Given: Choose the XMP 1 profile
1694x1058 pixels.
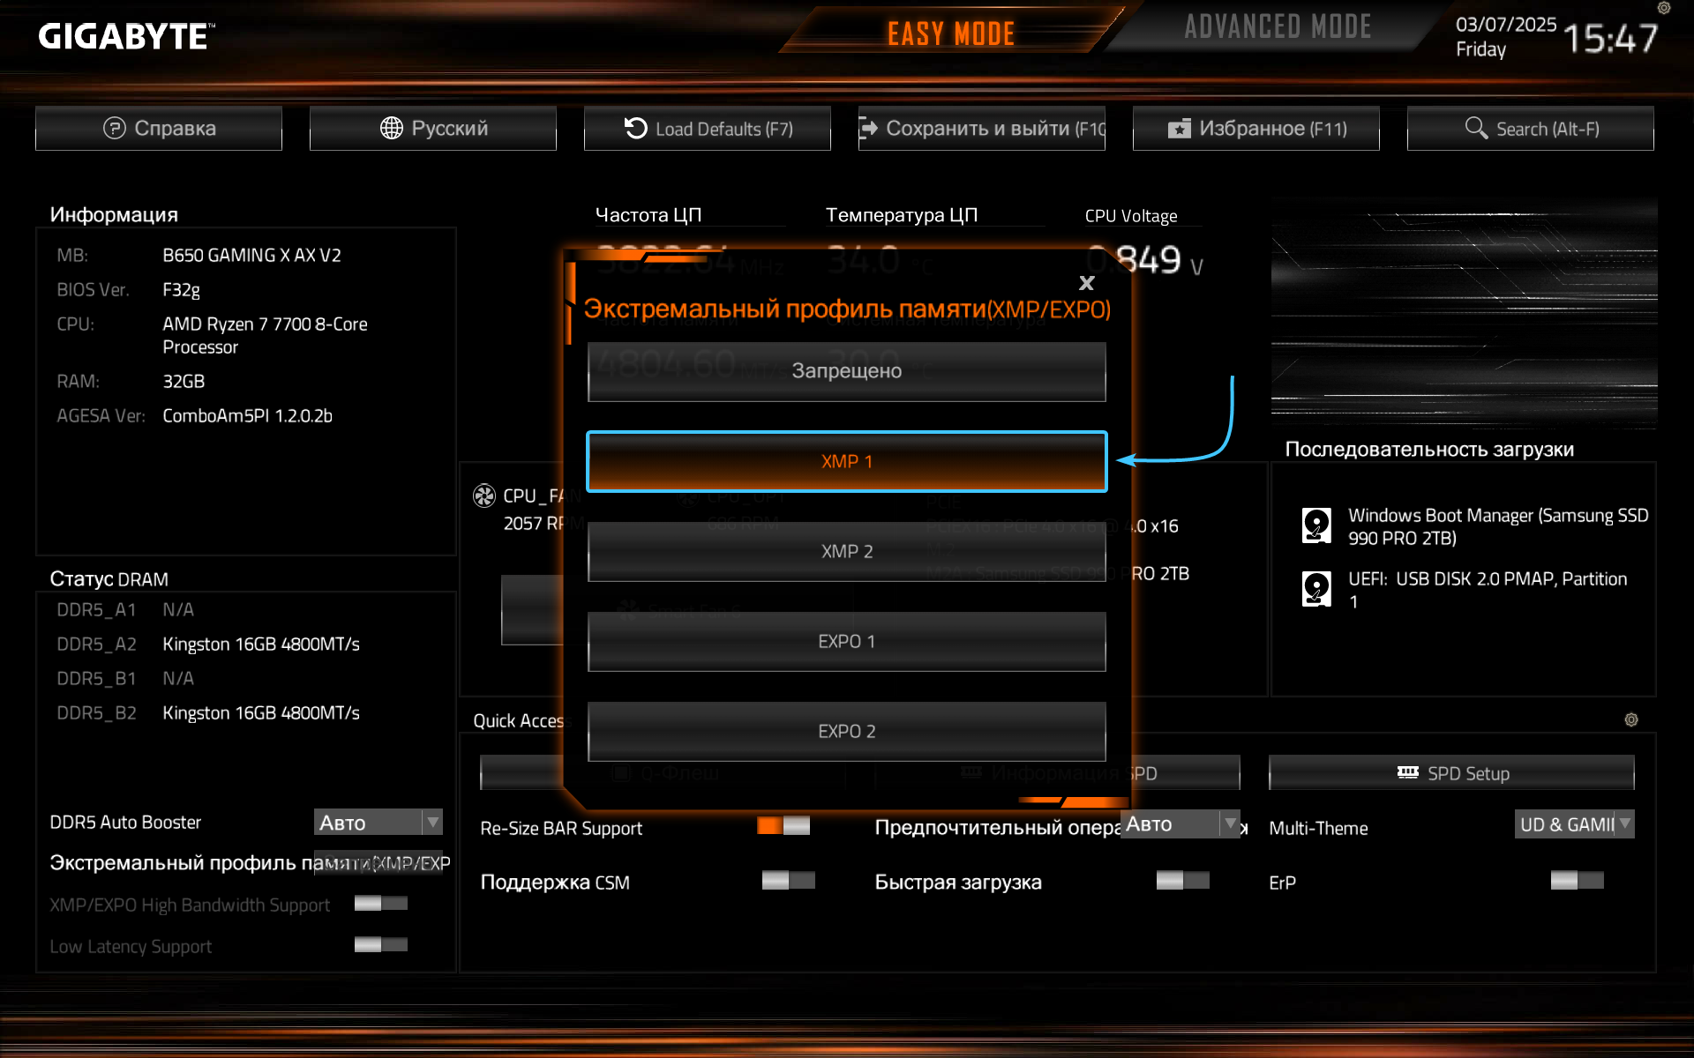Looking at the screenshot, I should 846,461.
